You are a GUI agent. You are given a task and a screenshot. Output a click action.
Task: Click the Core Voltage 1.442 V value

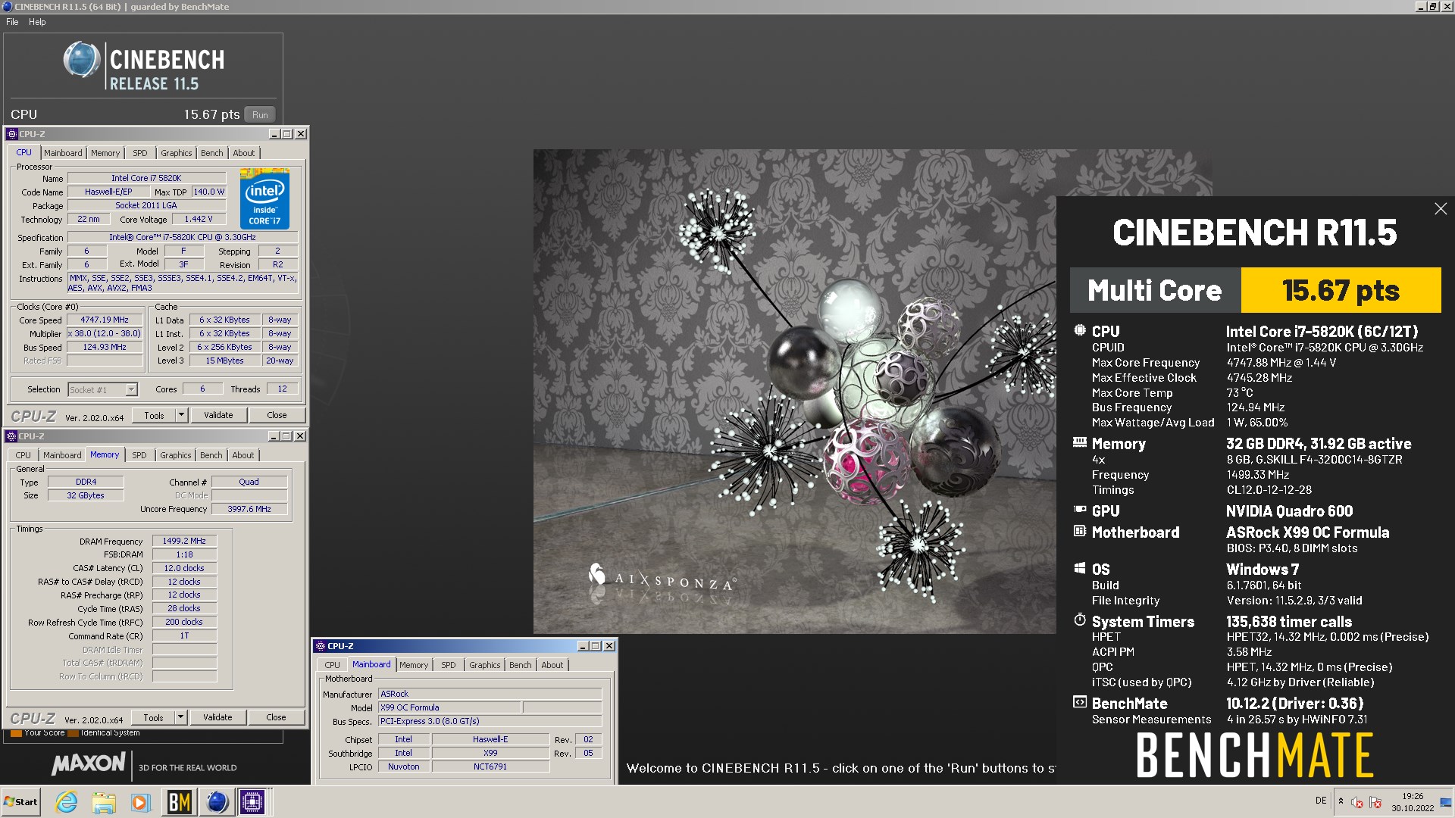tap(199, 219)
